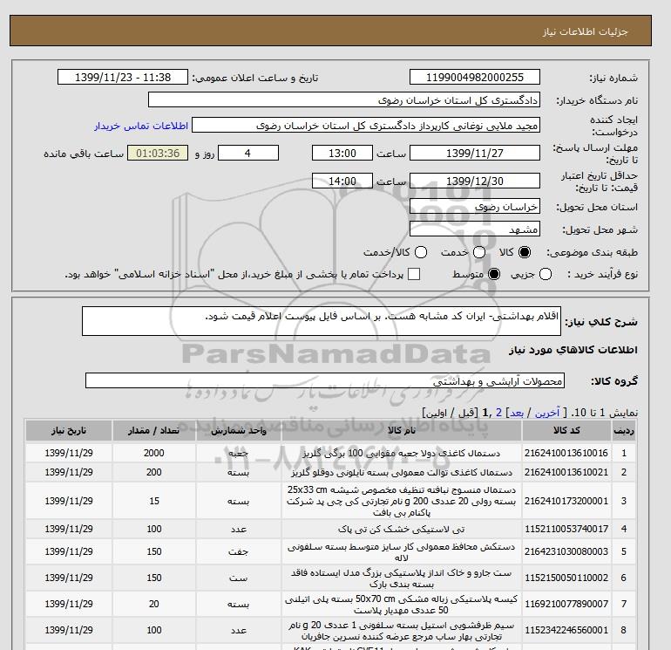Click the row 8 item name سیم ظرفشویی استیل

(x=402, y=630)
